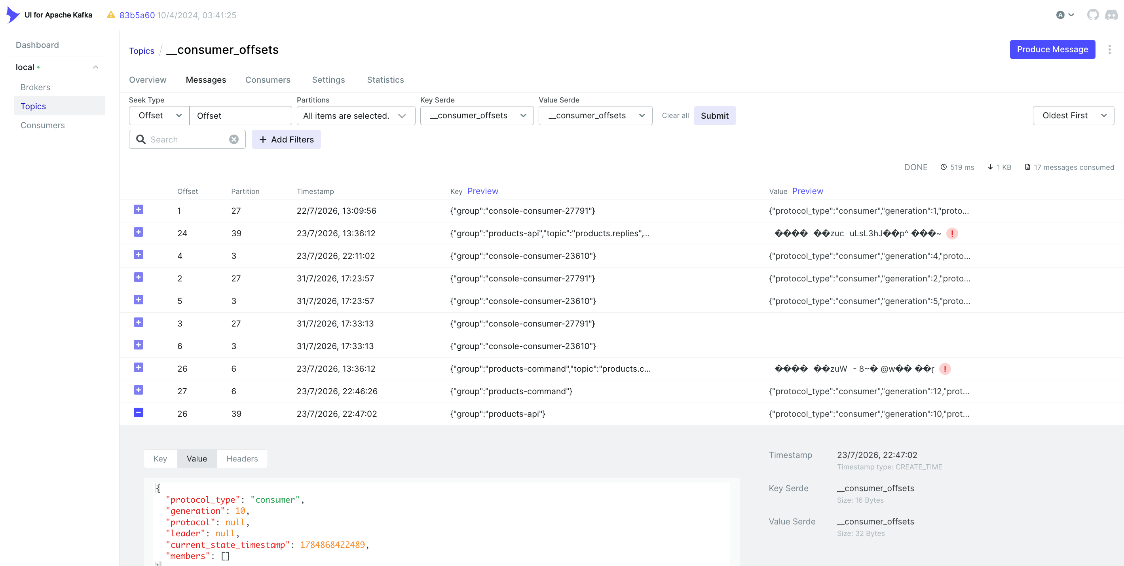Open the GitHub repository icon
The width and height of the screenshot is (1124, 566).
point(1093,15)
